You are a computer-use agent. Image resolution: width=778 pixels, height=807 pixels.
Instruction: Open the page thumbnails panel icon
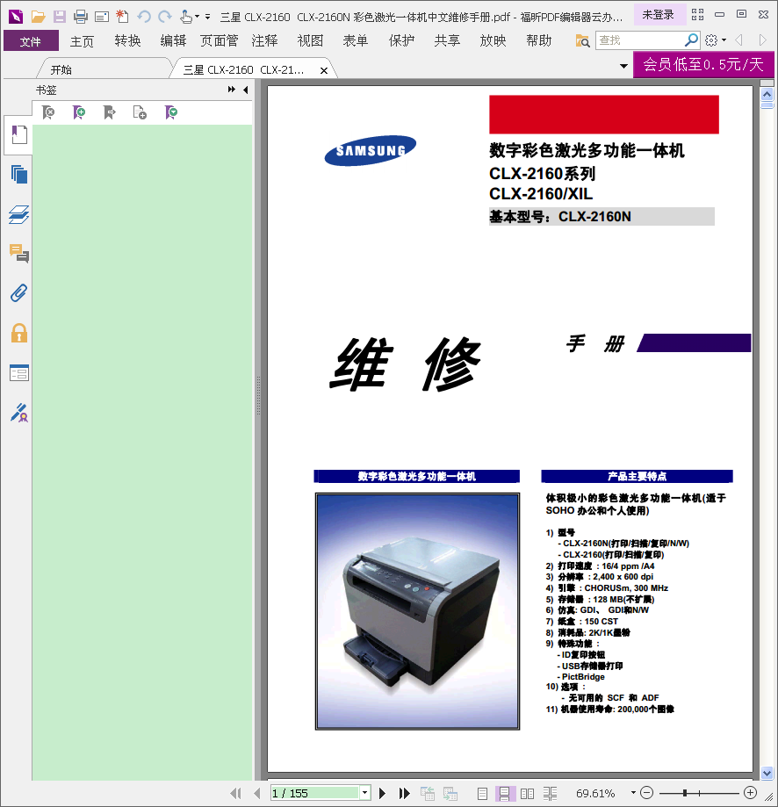[19, 175]
